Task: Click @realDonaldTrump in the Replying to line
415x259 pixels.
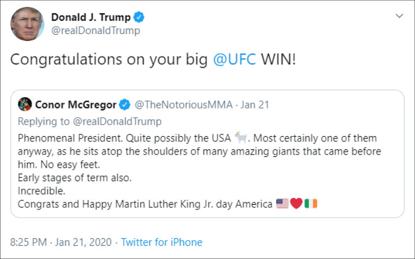Action: [x=117, y=122]
